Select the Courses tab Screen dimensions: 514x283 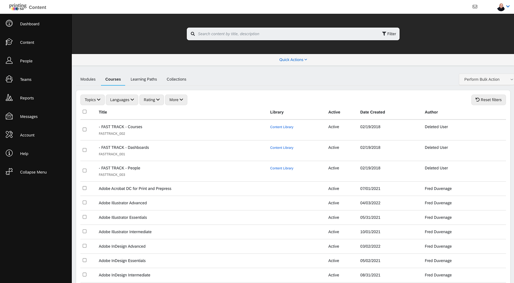(x=113, y=79)
